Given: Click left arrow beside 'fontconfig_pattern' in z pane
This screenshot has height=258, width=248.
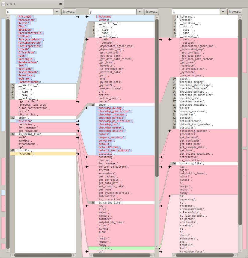Looking at the screenshot, I should click(170, 131).
